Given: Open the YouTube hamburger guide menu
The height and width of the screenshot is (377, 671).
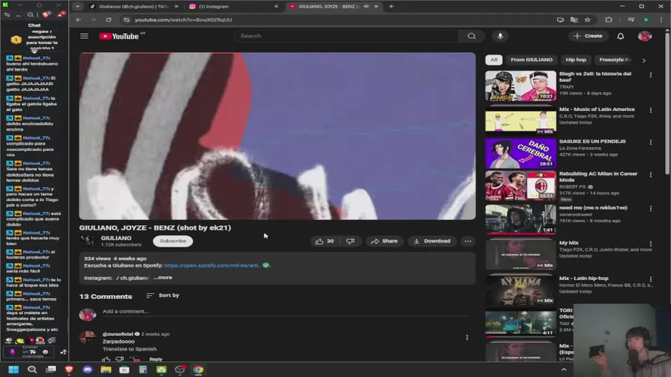Looking at the screenshot, I should 84,36.
